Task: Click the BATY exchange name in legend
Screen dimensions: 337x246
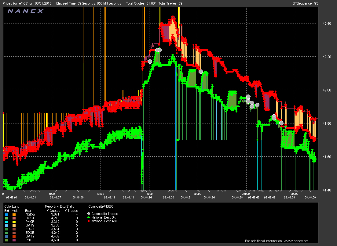Action: tap(30, 236)
